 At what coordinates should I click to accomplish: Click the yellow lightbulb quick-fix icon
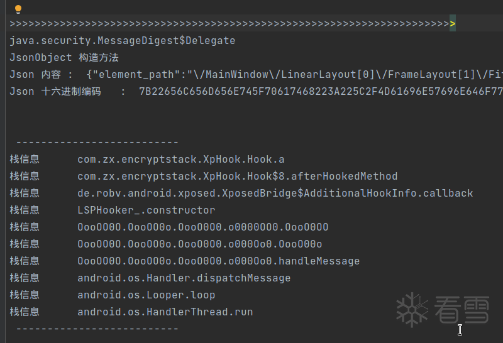coord(18,9)
